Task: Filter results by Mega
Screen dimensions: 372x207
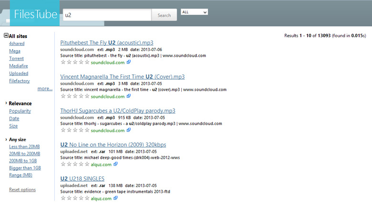Action: coord(15,51)
